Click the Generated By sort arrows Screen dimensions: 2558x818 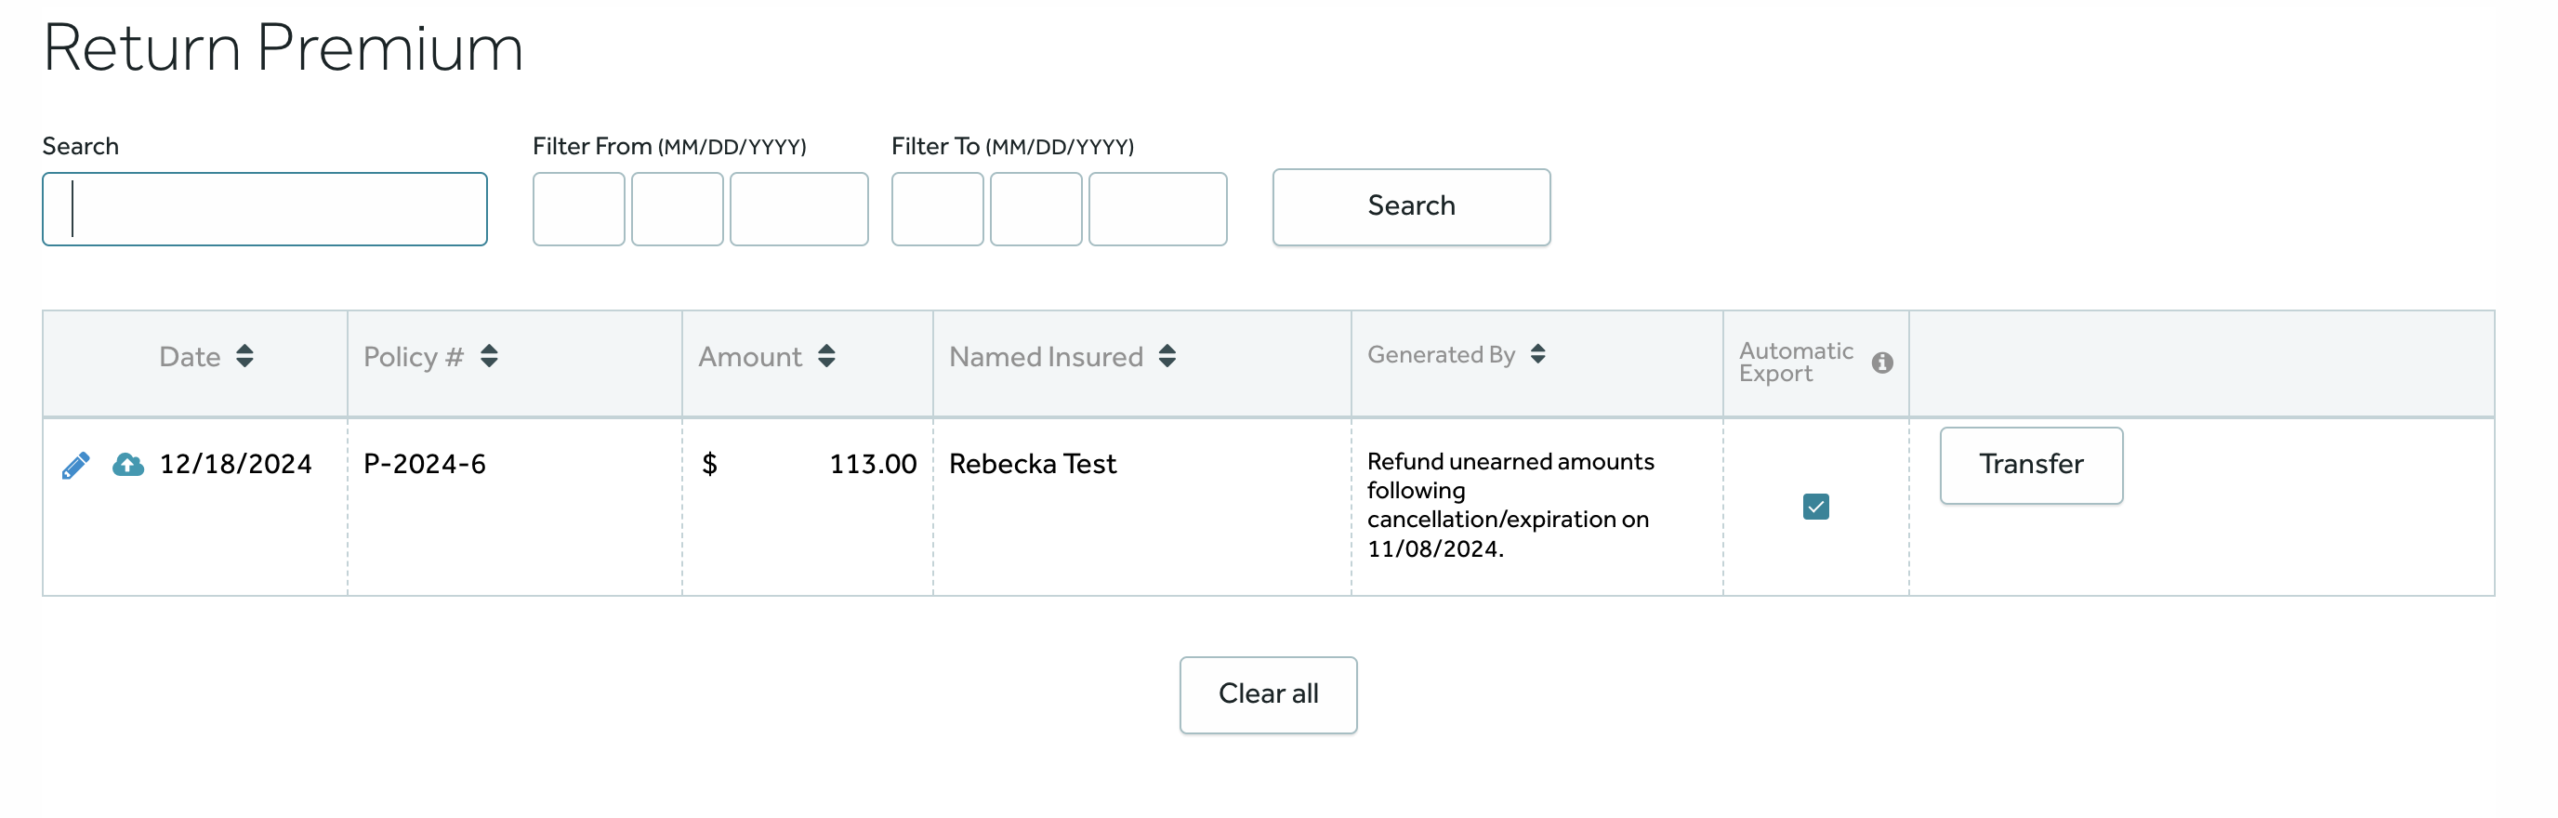(x=1537, y=354)
